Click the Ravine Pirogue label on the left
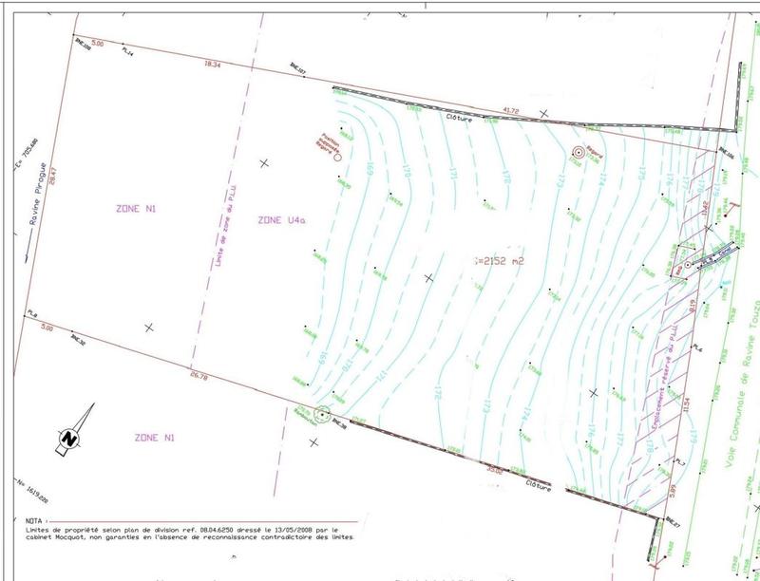 point(34,186)
